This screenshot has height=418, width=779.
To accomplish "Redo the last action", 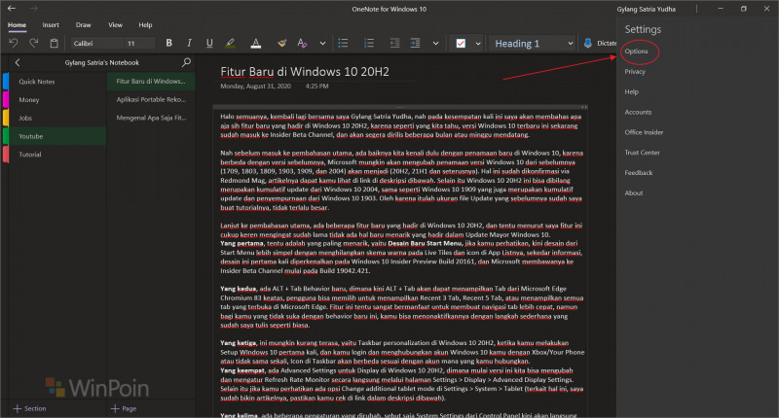I will 33,43.
